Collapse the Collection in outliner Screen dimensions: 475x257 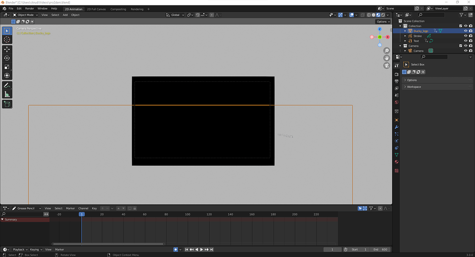(400, 26)
